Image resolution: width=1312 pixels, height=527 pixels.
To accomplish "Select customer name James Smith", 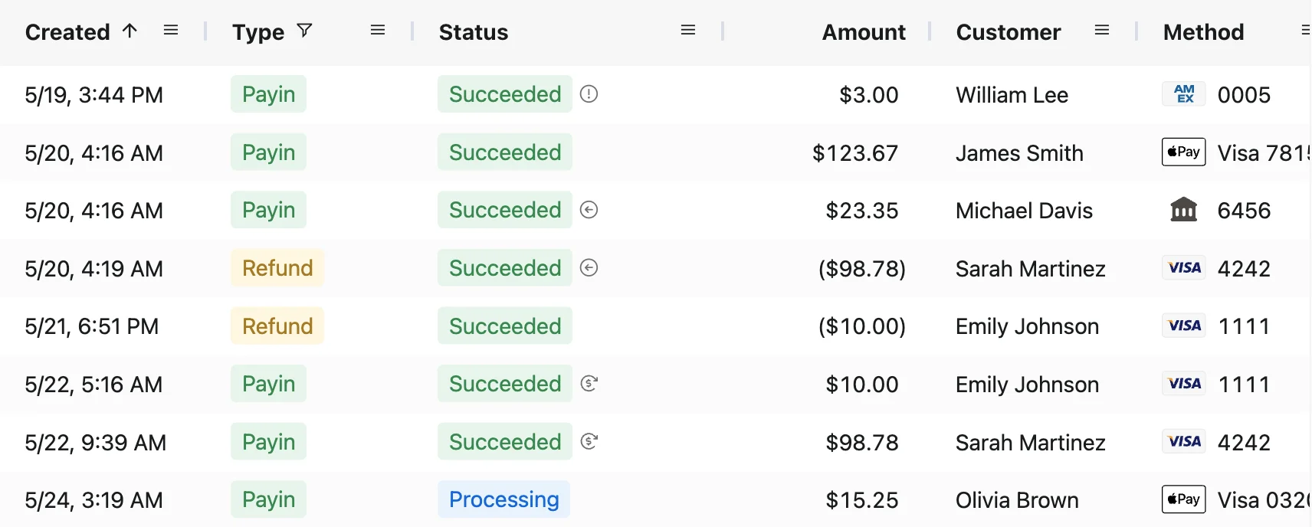I will pos(1019,153).
